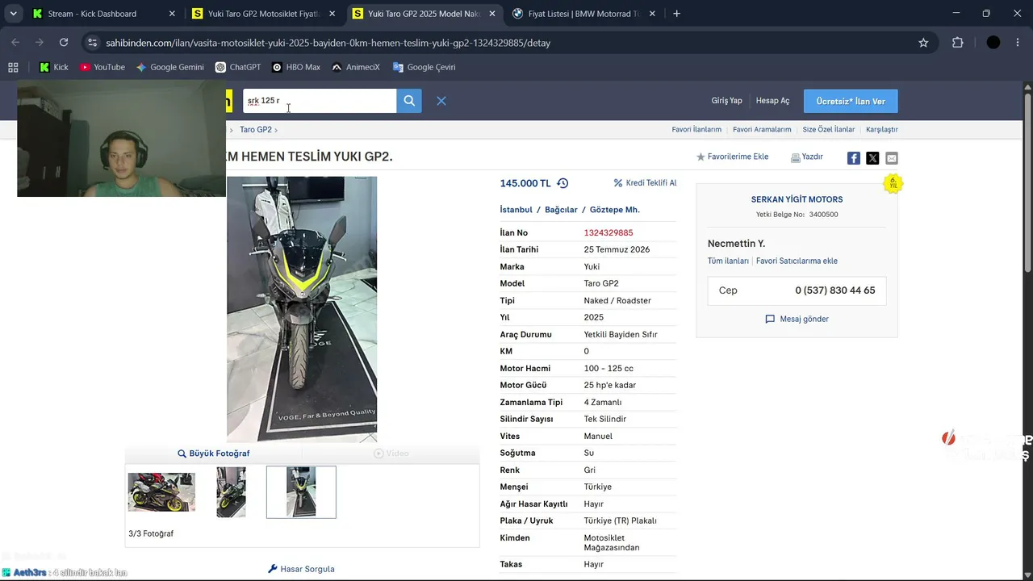This screenshot has width=1033, height=581.
Task: Click the search magnifier button
Action: [x=409, y=101]
